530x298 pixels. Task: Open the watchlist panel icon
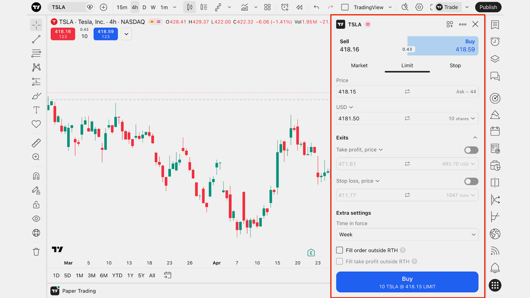tap(495, 25)
